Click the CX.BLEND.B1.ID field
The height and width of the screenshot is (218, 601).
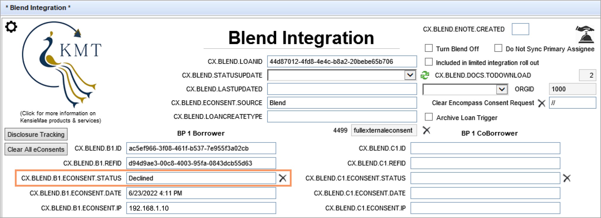201,148
